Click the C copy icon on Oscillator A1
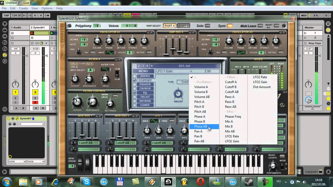This screenshot has width=333, height=187. pyautogui.click(x=148, y=32)
